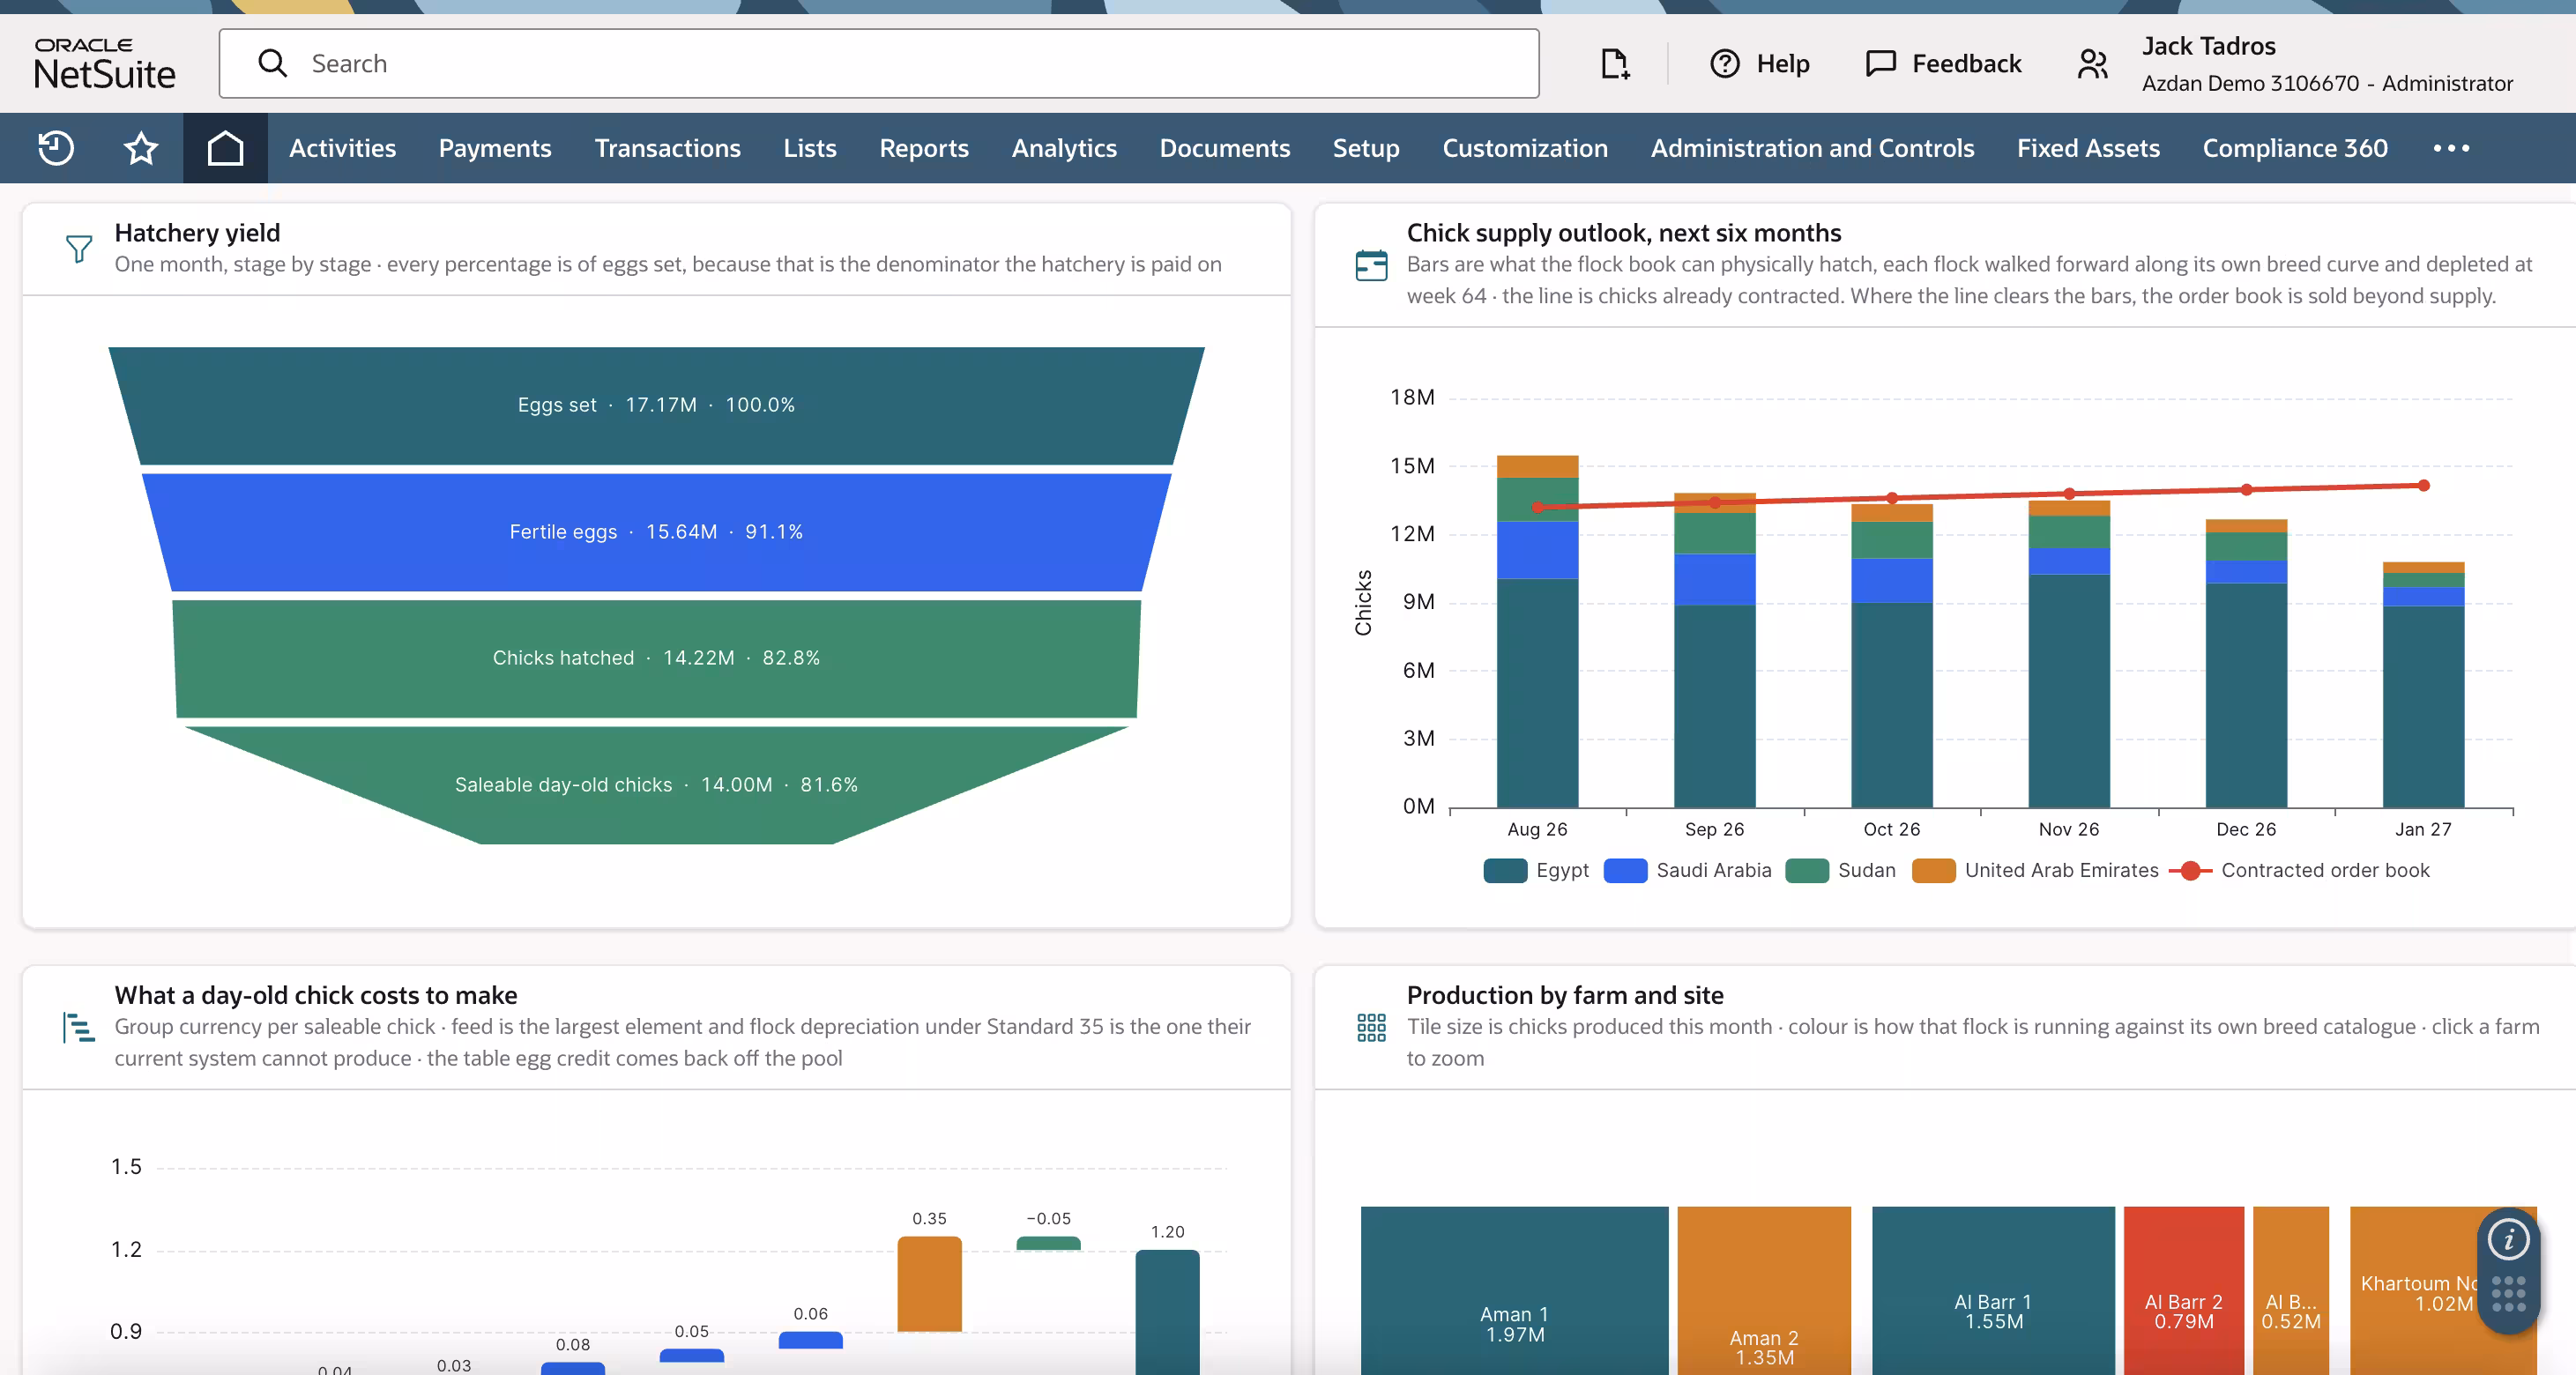Click the chick cost waterfall chart icon
Viewport: 2576px width, 1375px height.
79,1027
